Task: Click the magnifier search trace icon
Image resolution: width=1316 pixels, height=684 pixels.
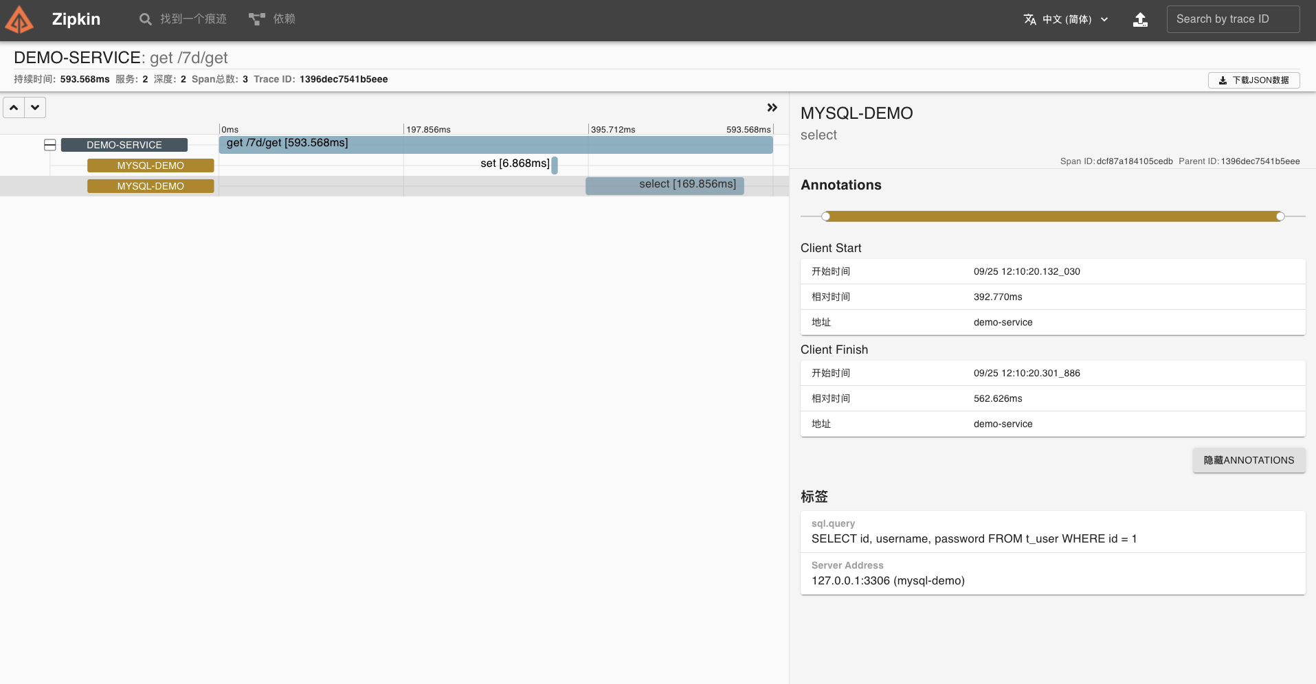Action: 146,19
